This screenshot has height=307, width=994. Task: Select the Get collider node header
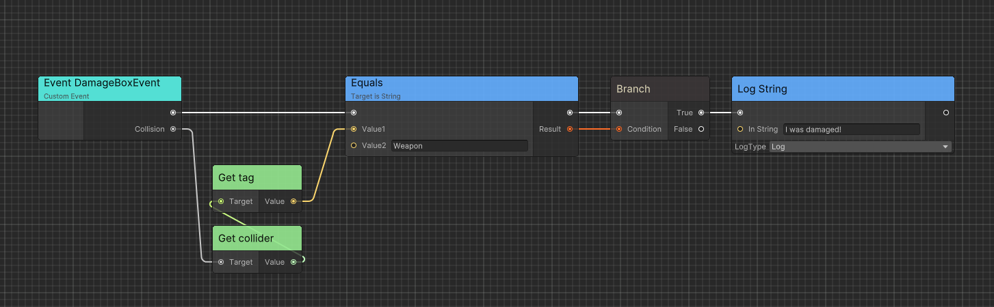coord(257,238)
